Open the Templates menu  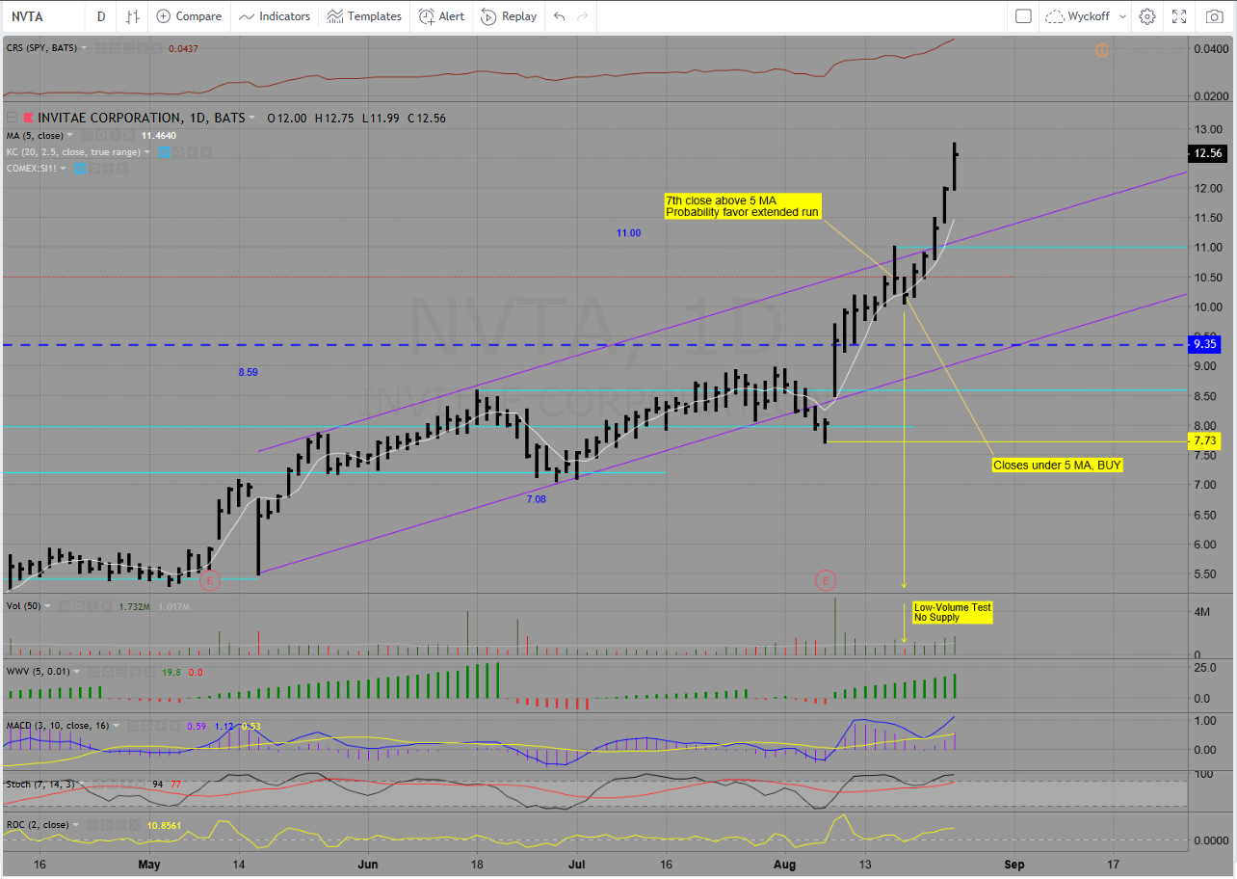pyautogui.click(x=364, y=16)
